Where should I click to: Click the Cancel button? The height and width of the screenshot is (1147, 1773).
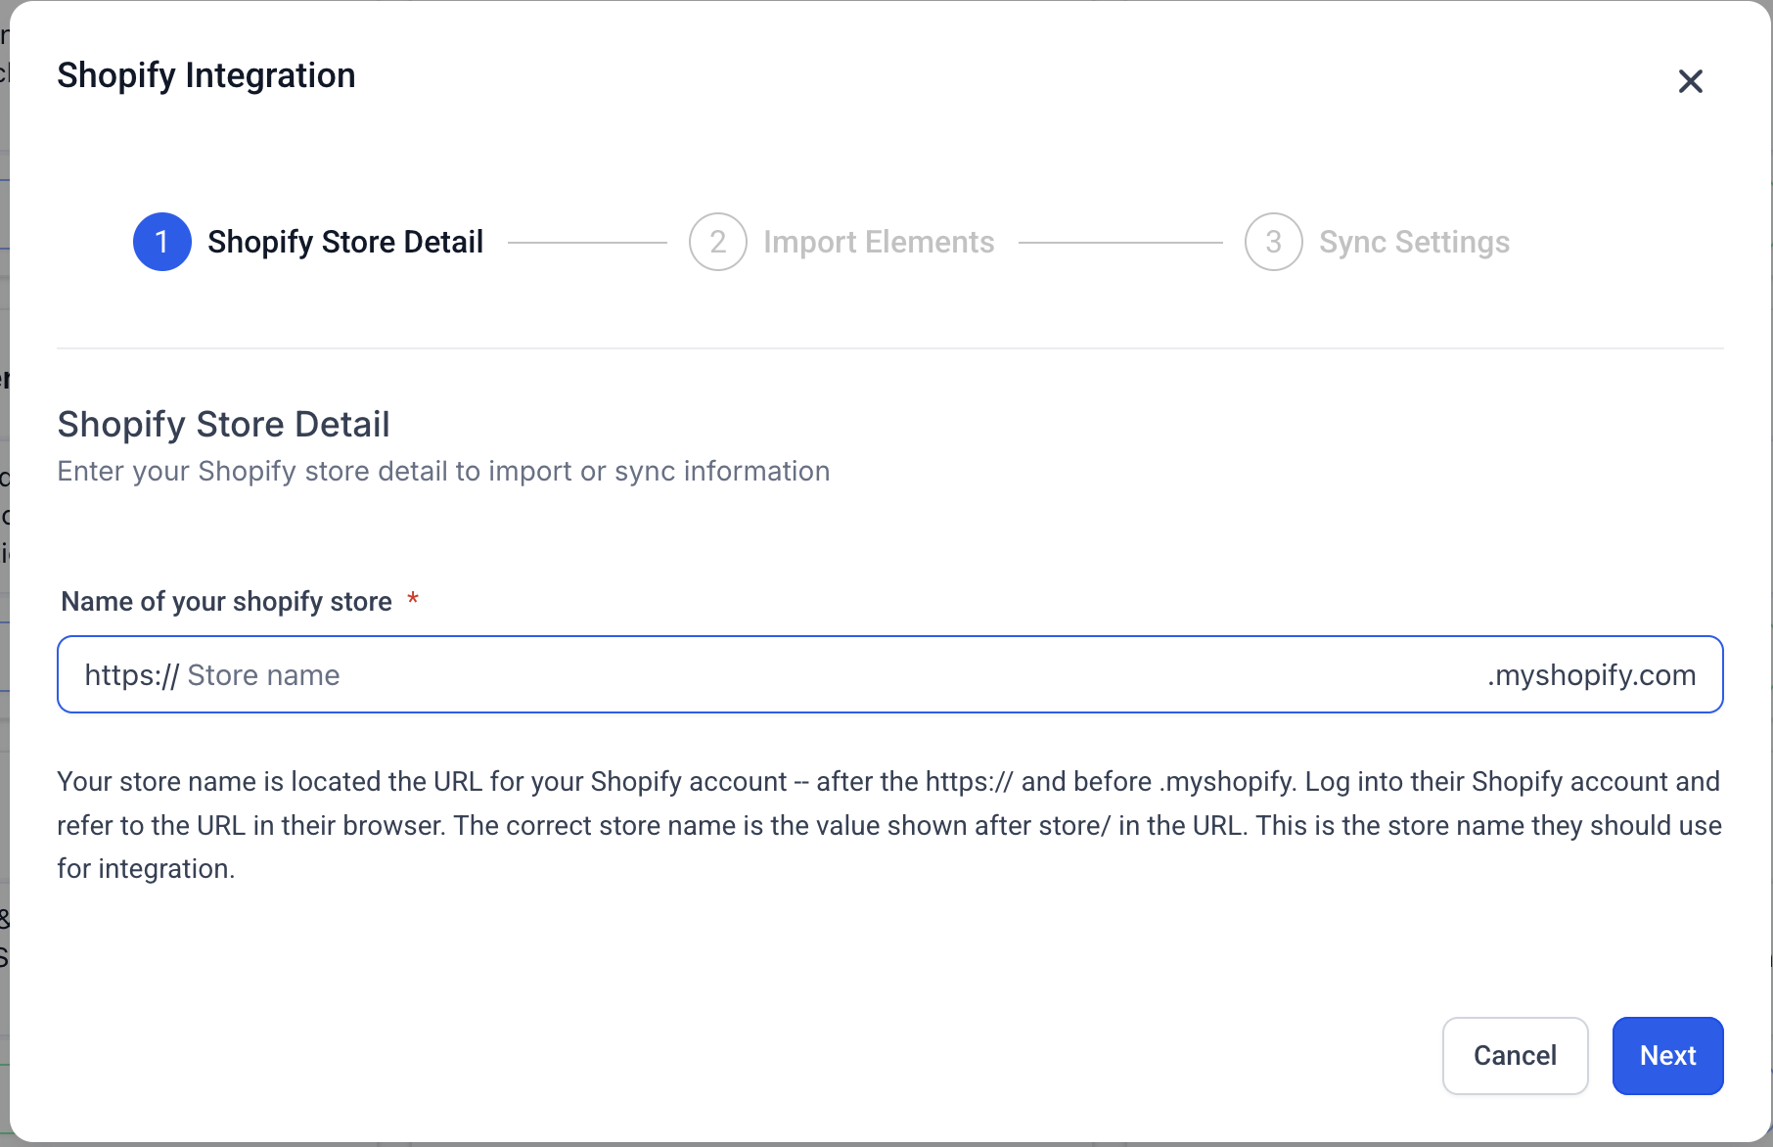[1515, 1055]
